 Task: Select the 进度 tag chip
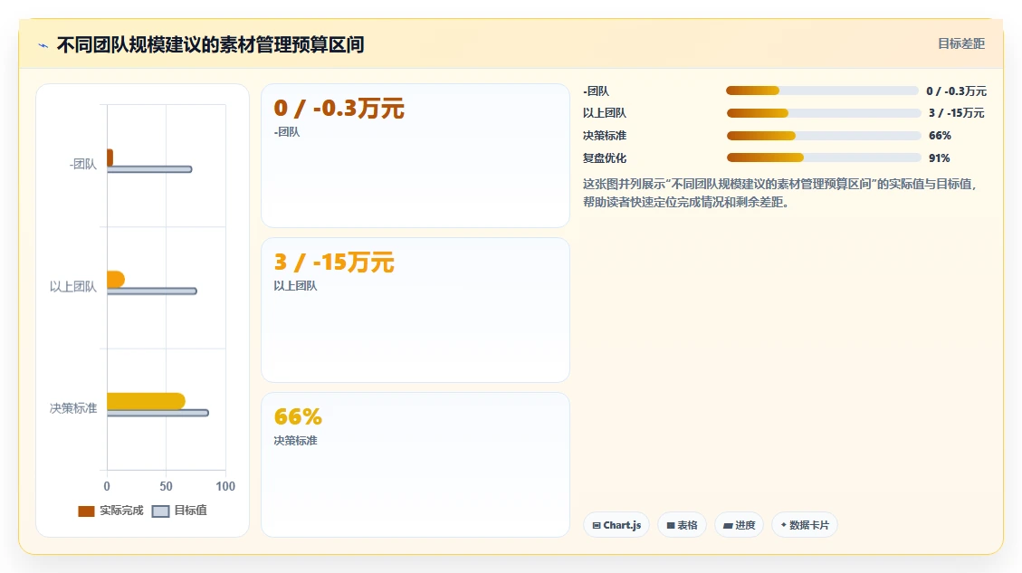[740, 525]
